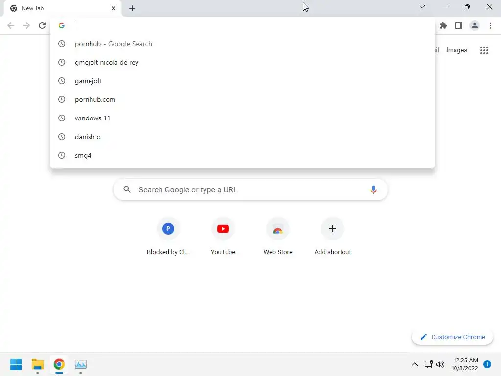This screenshot has height=376, width=501.
Task: Open the monitor app on taskbar
Action: coord(81,364)
